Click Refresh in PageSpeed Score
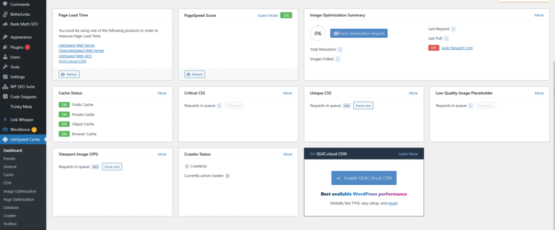Screen dimensions: 555x230 coord(195,74)
